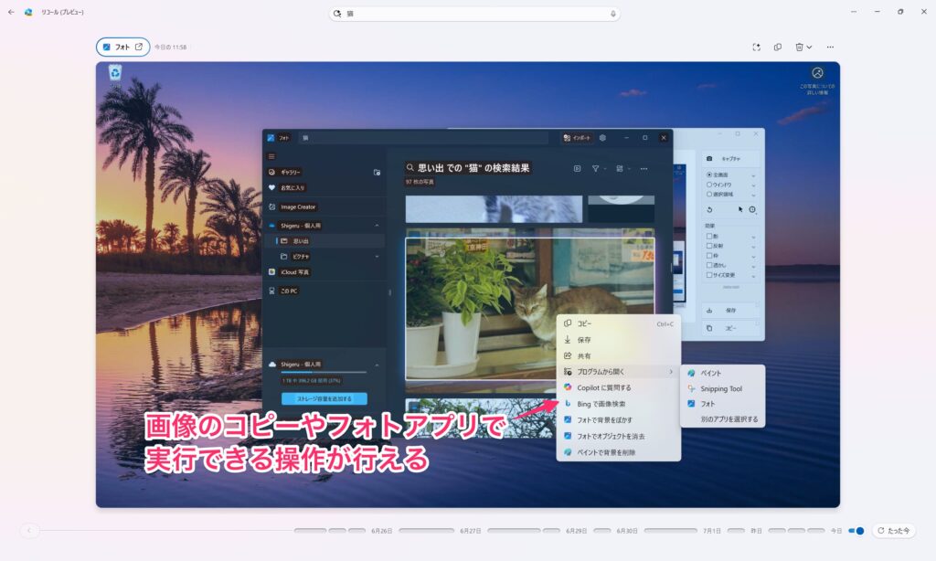
Task: Click the Recall search field containing 猫
Action: pos(474,13)
